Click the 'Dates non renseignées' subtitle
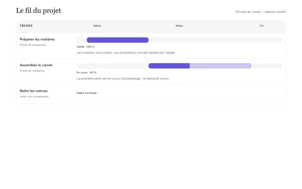 pyautogui.click(x=34, y=97)
